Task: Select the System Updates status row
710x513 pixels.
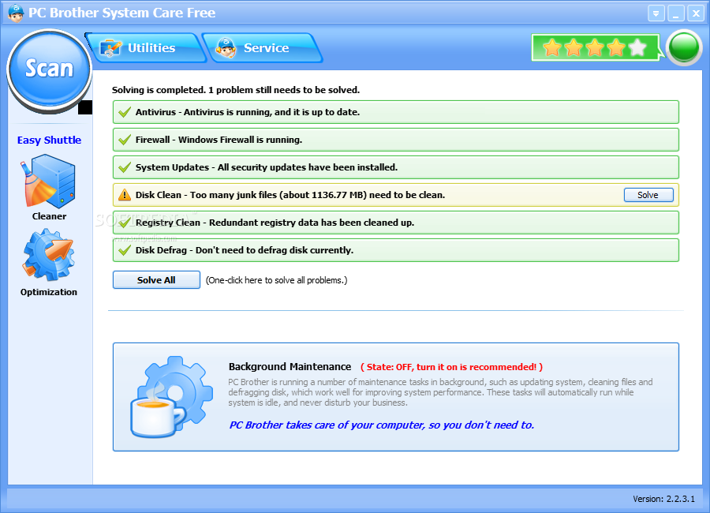Action: pyautogui.click(x=396, y=167)
